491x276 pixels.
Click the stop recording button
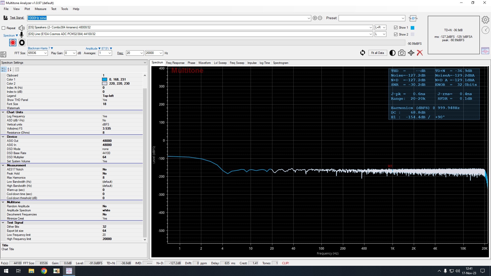tap(22, 43)
